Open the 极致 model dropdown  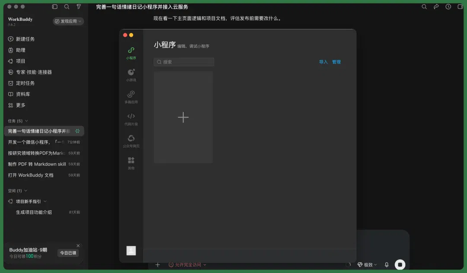click(367, 265)
